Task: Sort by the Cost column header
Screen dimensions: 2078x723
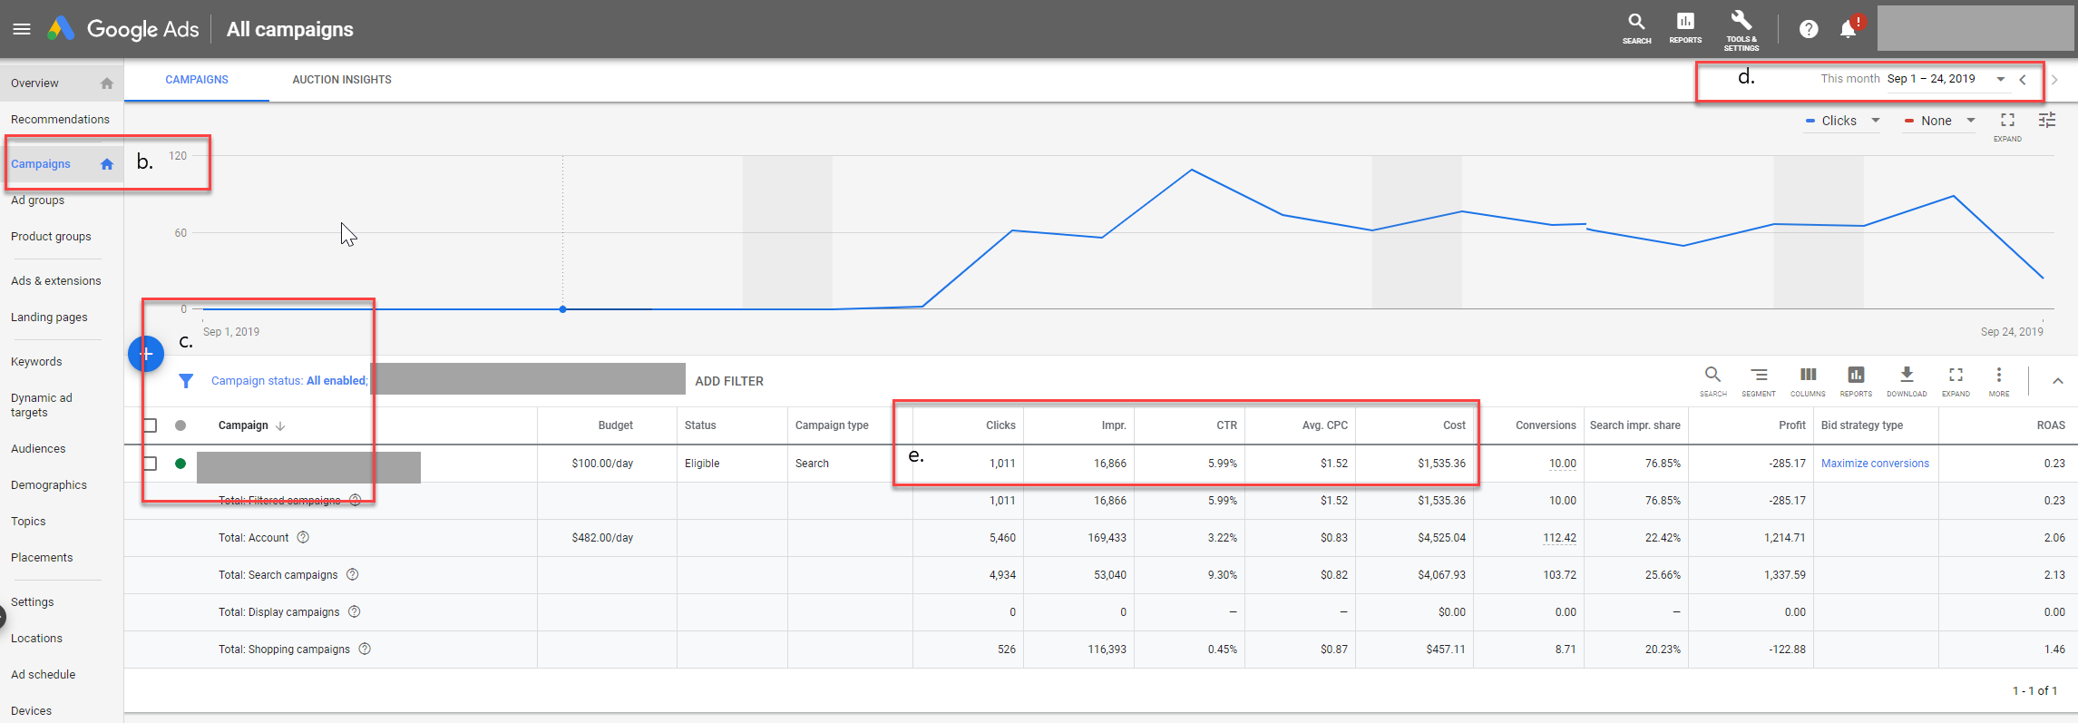Action: [x=1454, y=425]
